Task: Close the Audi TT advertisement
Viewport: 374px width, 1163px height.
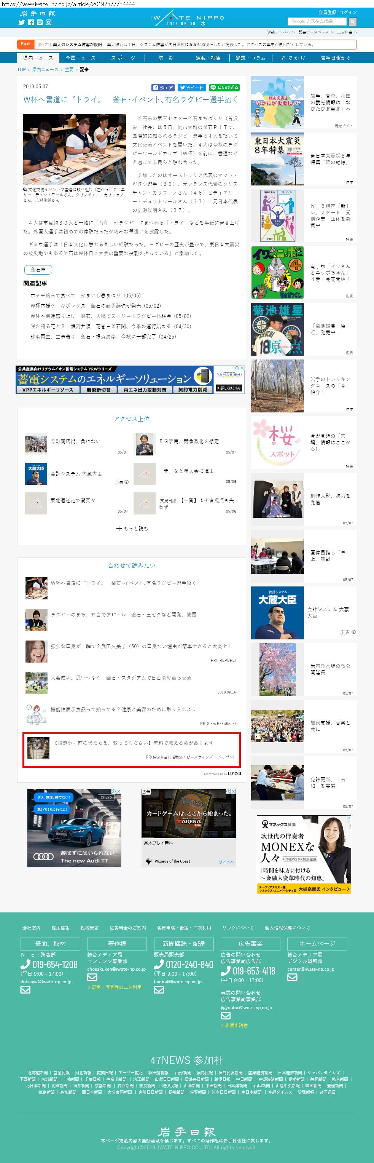Action: tap(119, 791)
